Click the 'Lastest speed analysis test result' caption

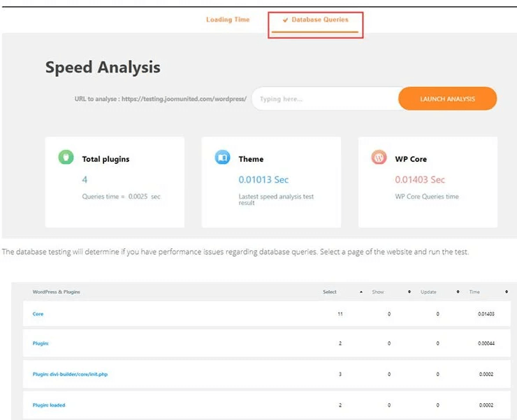[276, 200]
